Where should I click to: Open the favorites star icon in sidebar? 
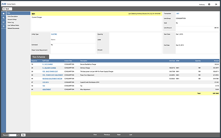point(4,13)
